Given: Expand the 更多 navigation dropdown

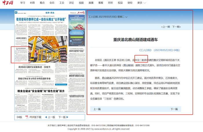Looking at the screenshot, I should [142, 3].
